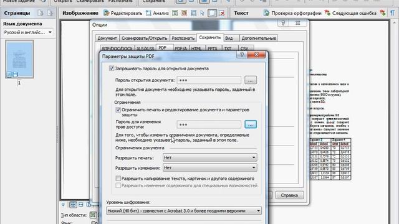Toggle Запрашивать пароль для открытия документа checkbox
Screen dimensions: 399x224
112,68
